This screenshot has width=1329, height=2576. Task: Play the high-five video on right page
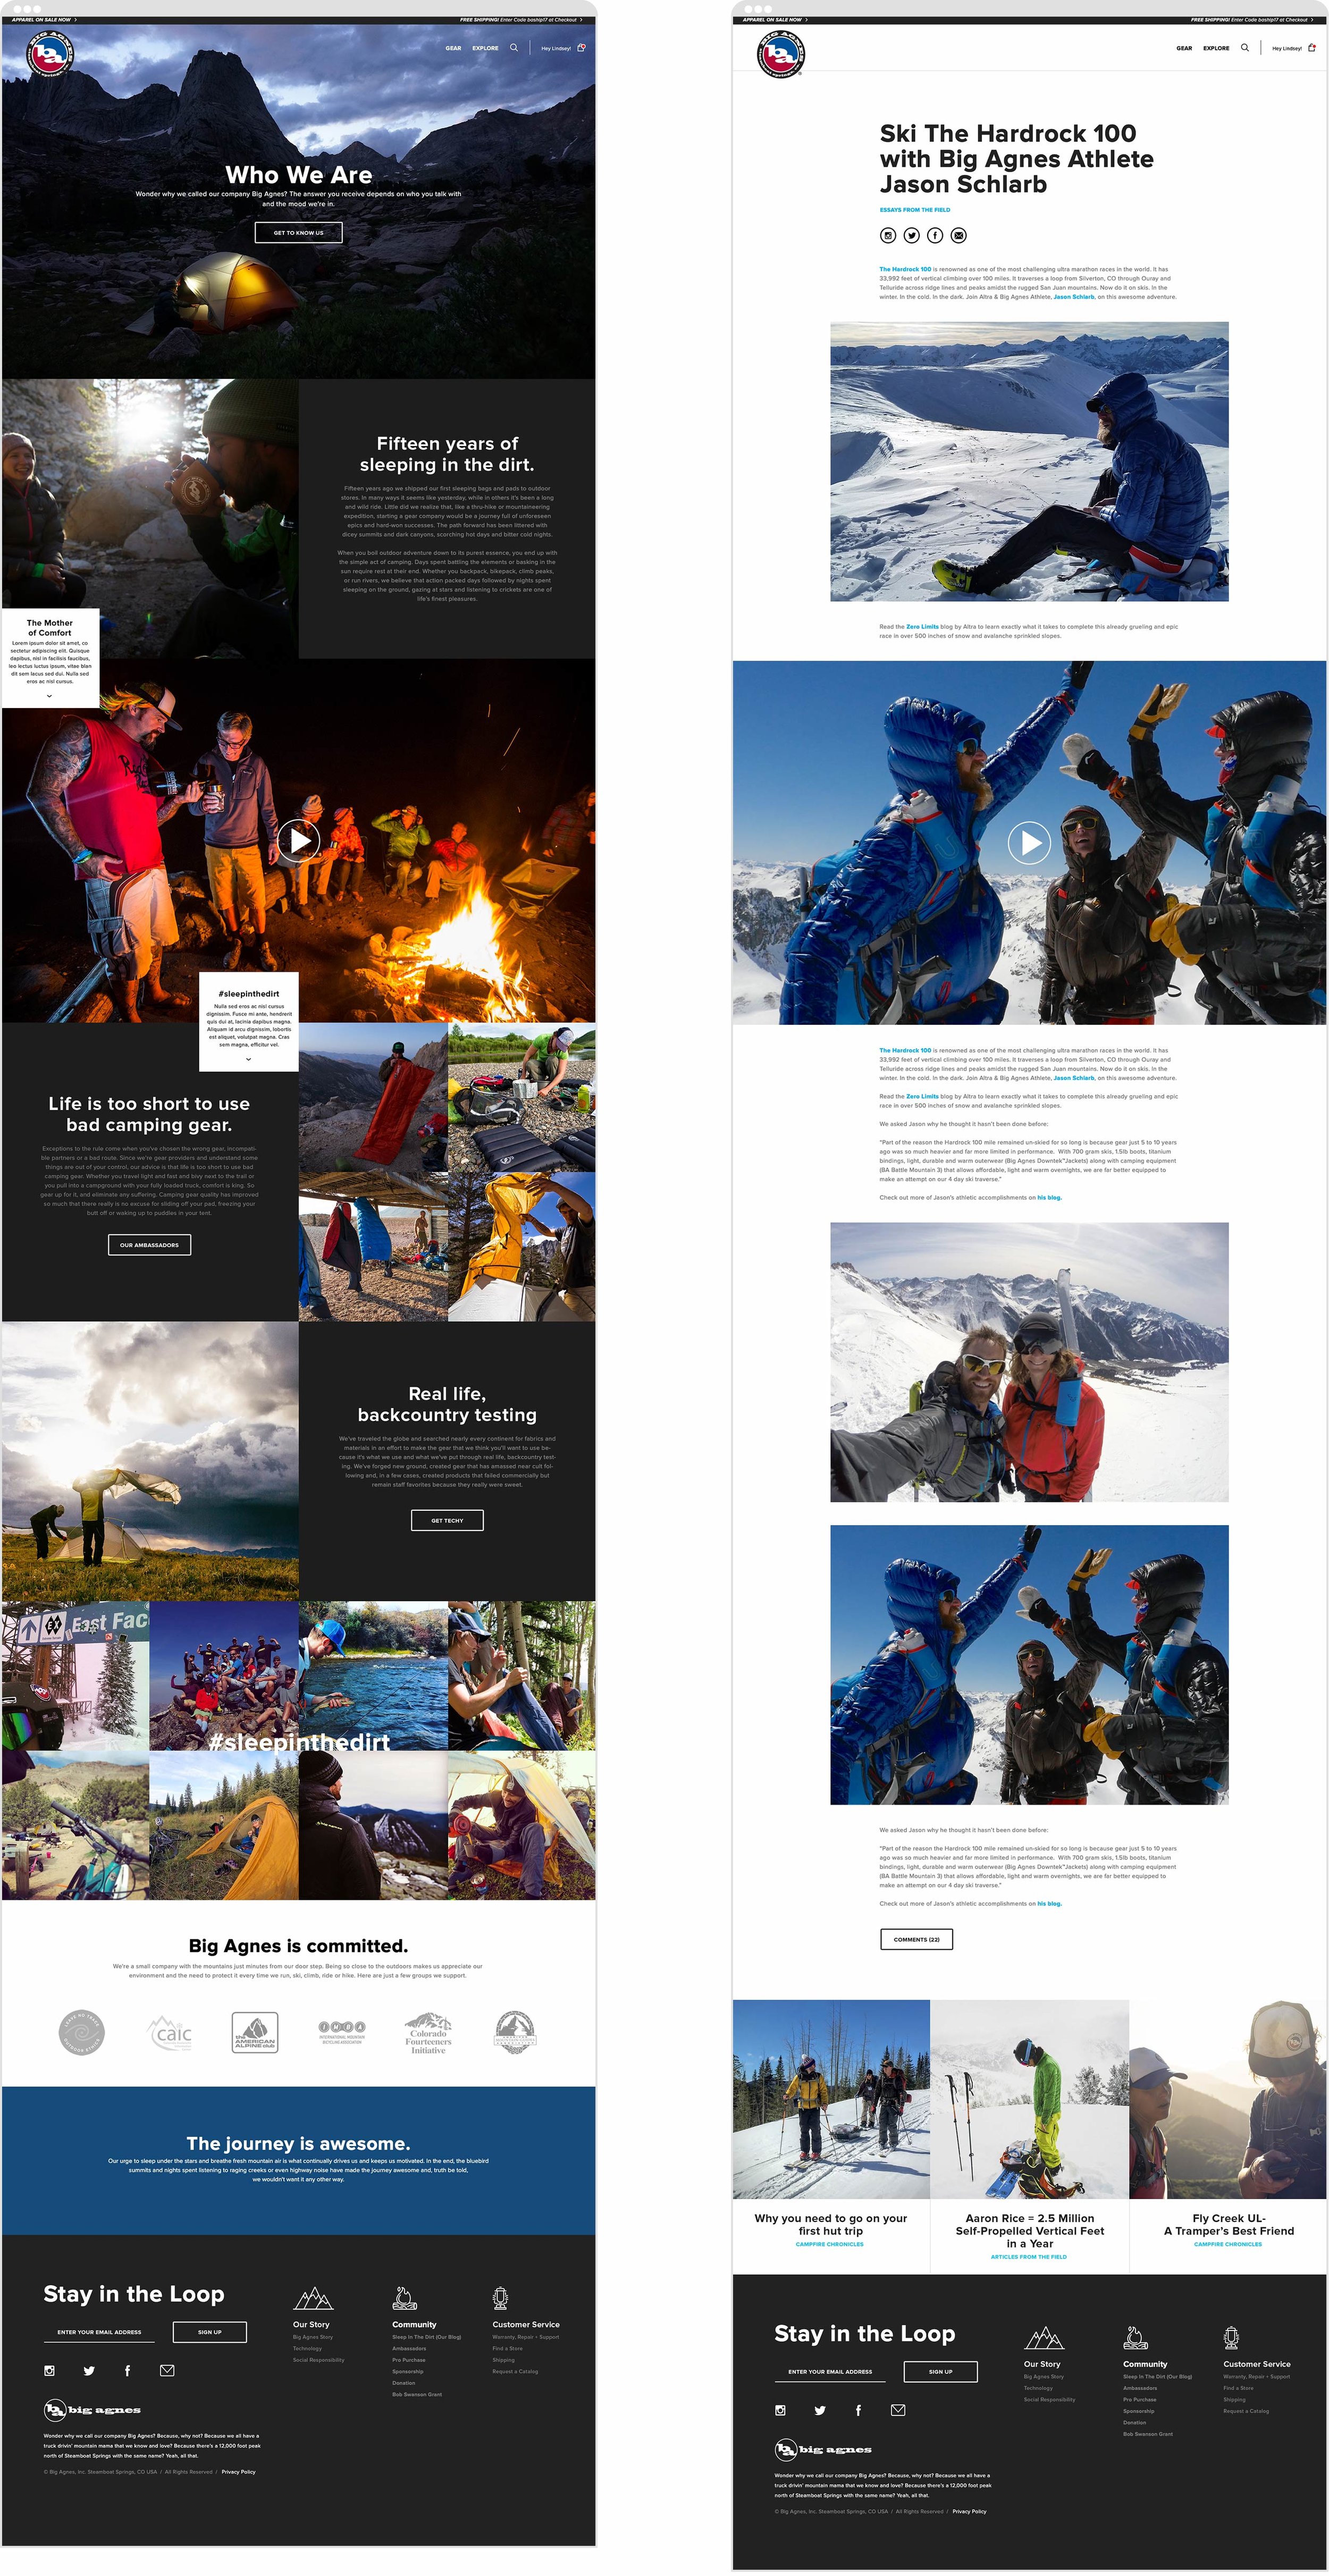pyautogui.click(x=1029, y=843)
